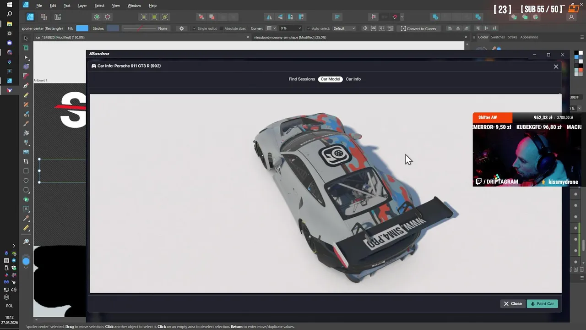Open the Text menu
The height and width of the screenshot is (330, 586).
click(x=67, y=5)
